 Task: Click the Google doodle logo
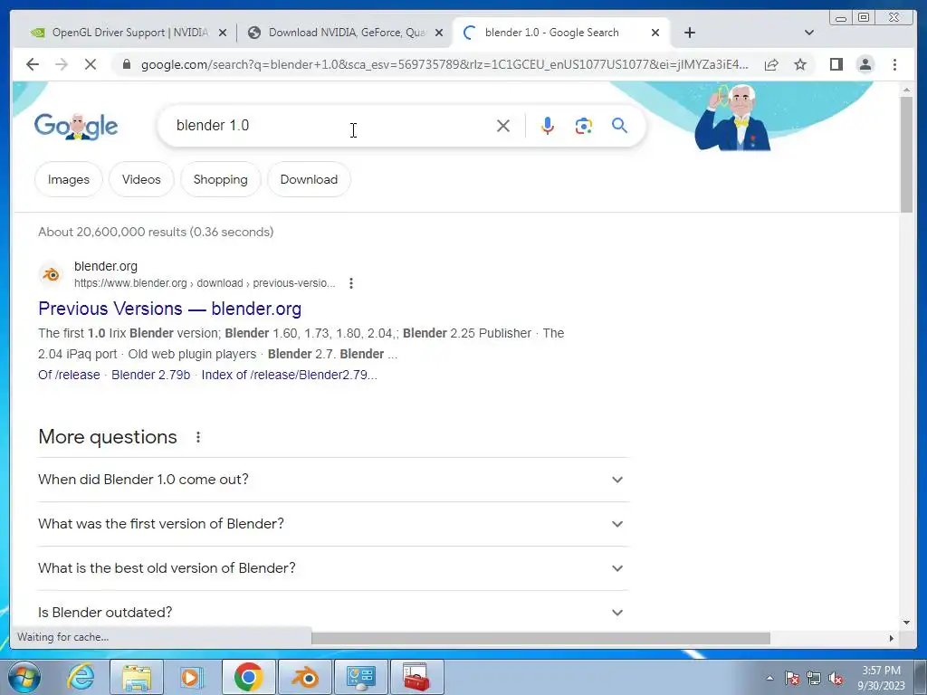coord(76,126)
